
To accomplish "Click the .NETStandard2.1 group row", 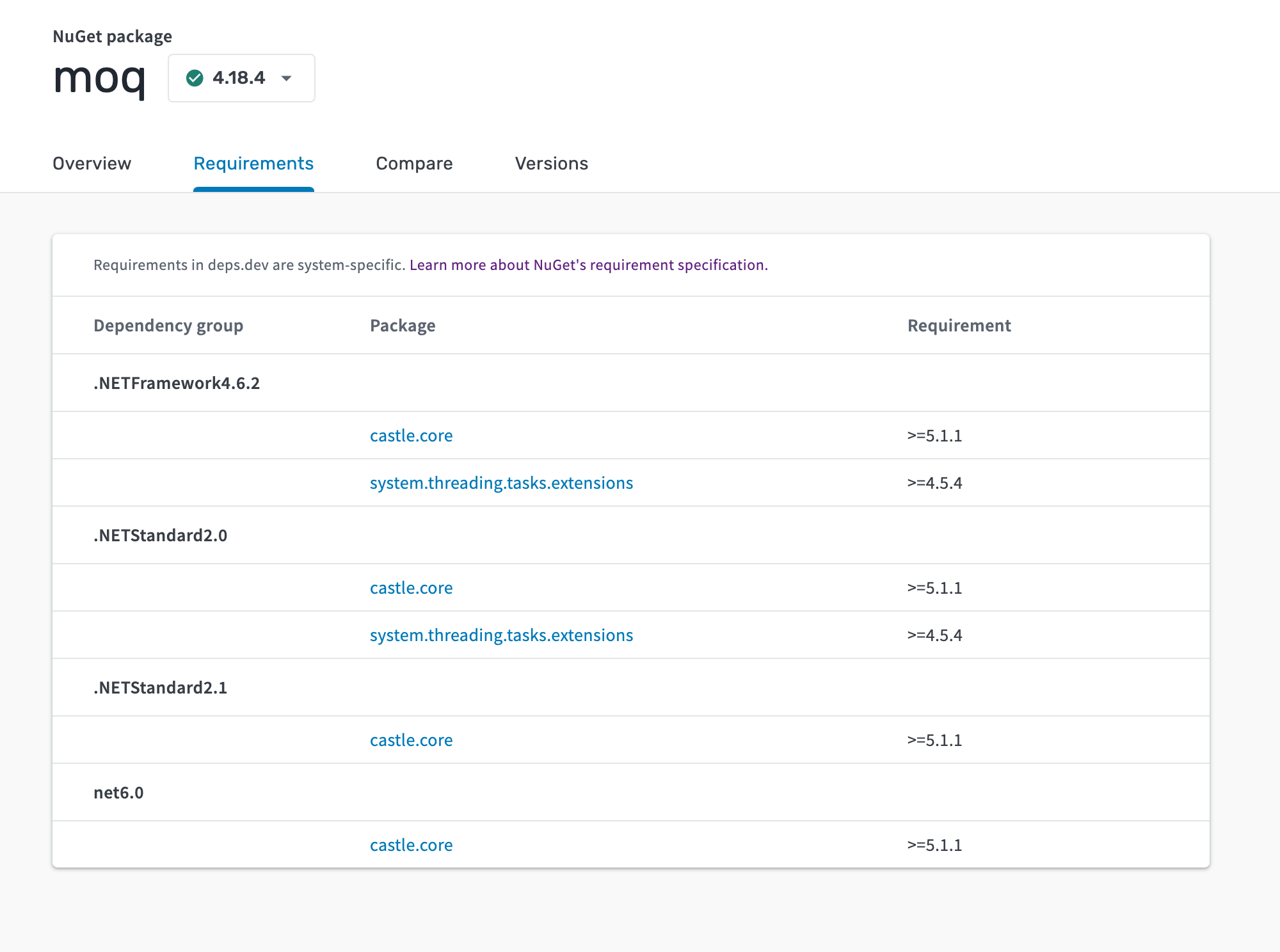I will [631, 688].
